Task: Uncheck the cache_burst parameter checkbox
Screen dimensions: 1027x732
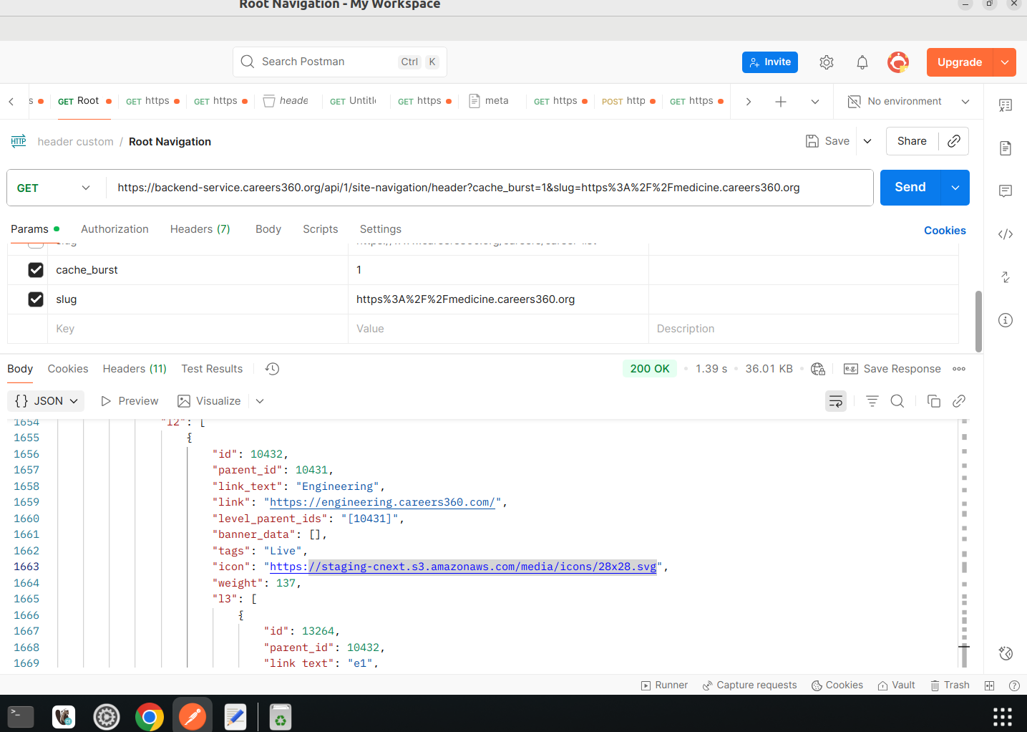Action: (36, 270)
